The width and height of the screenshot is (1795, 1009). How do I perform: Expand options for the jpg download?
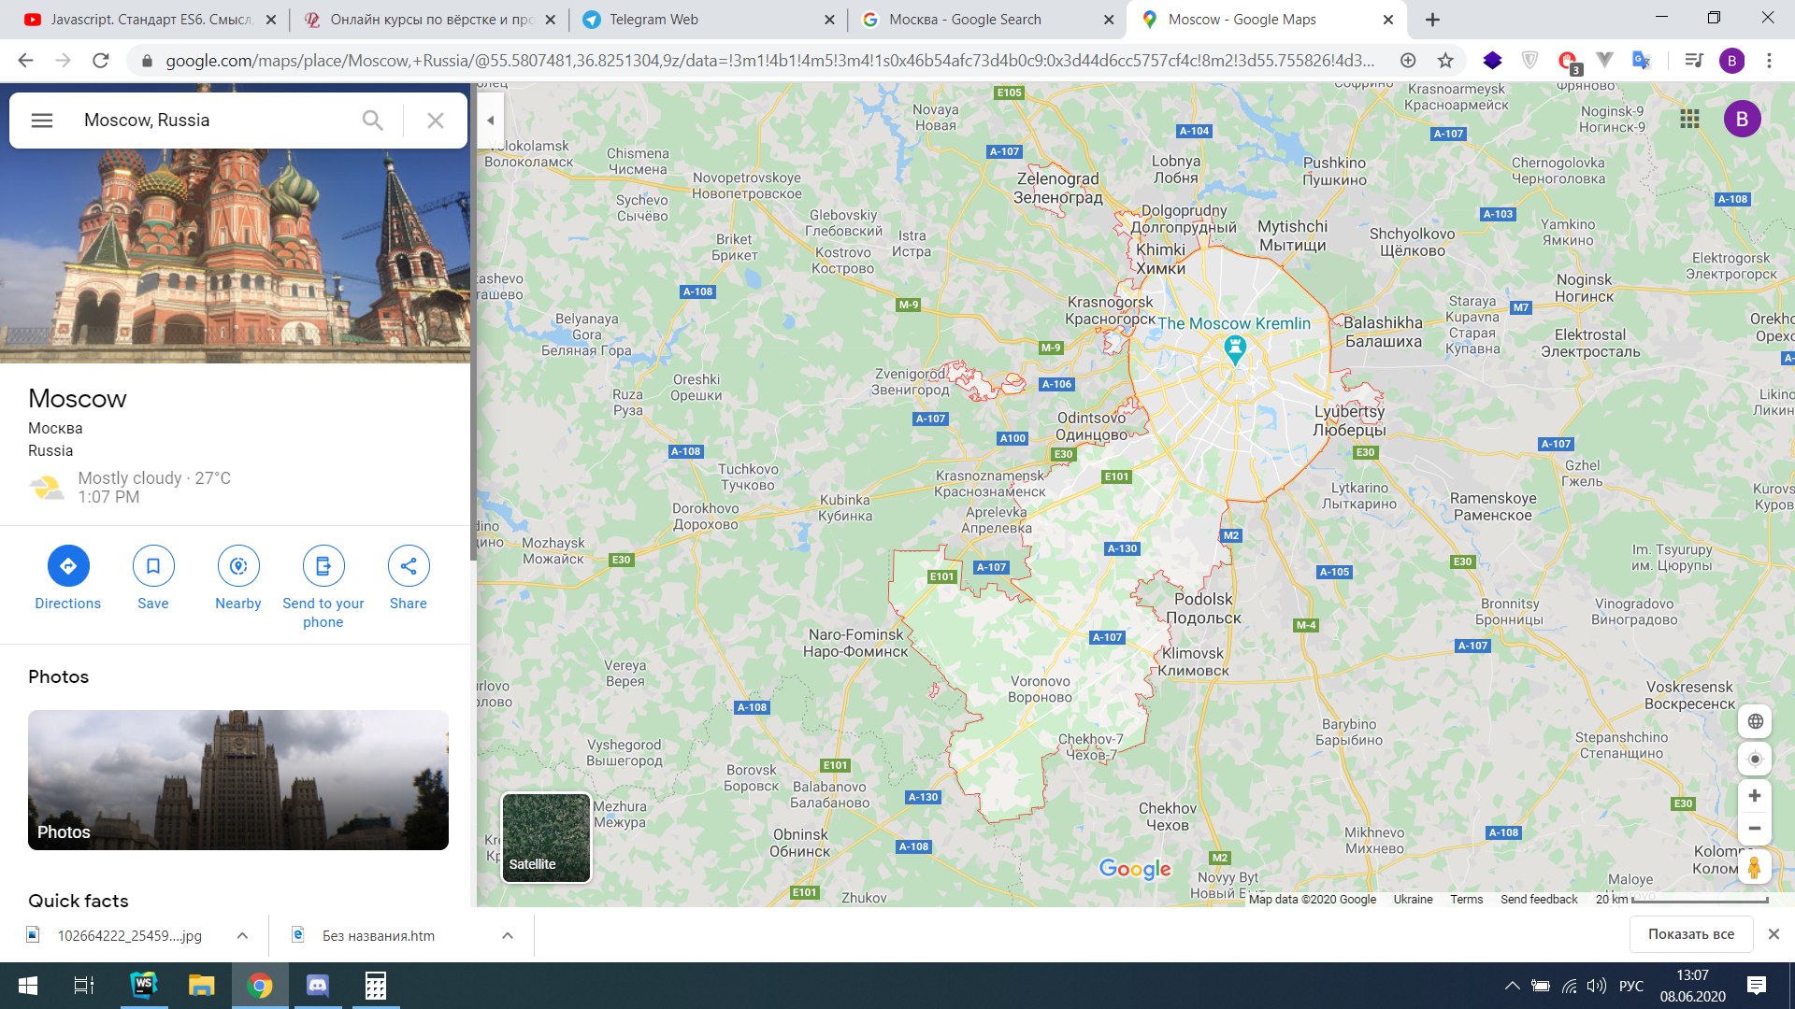click(242, 935)
